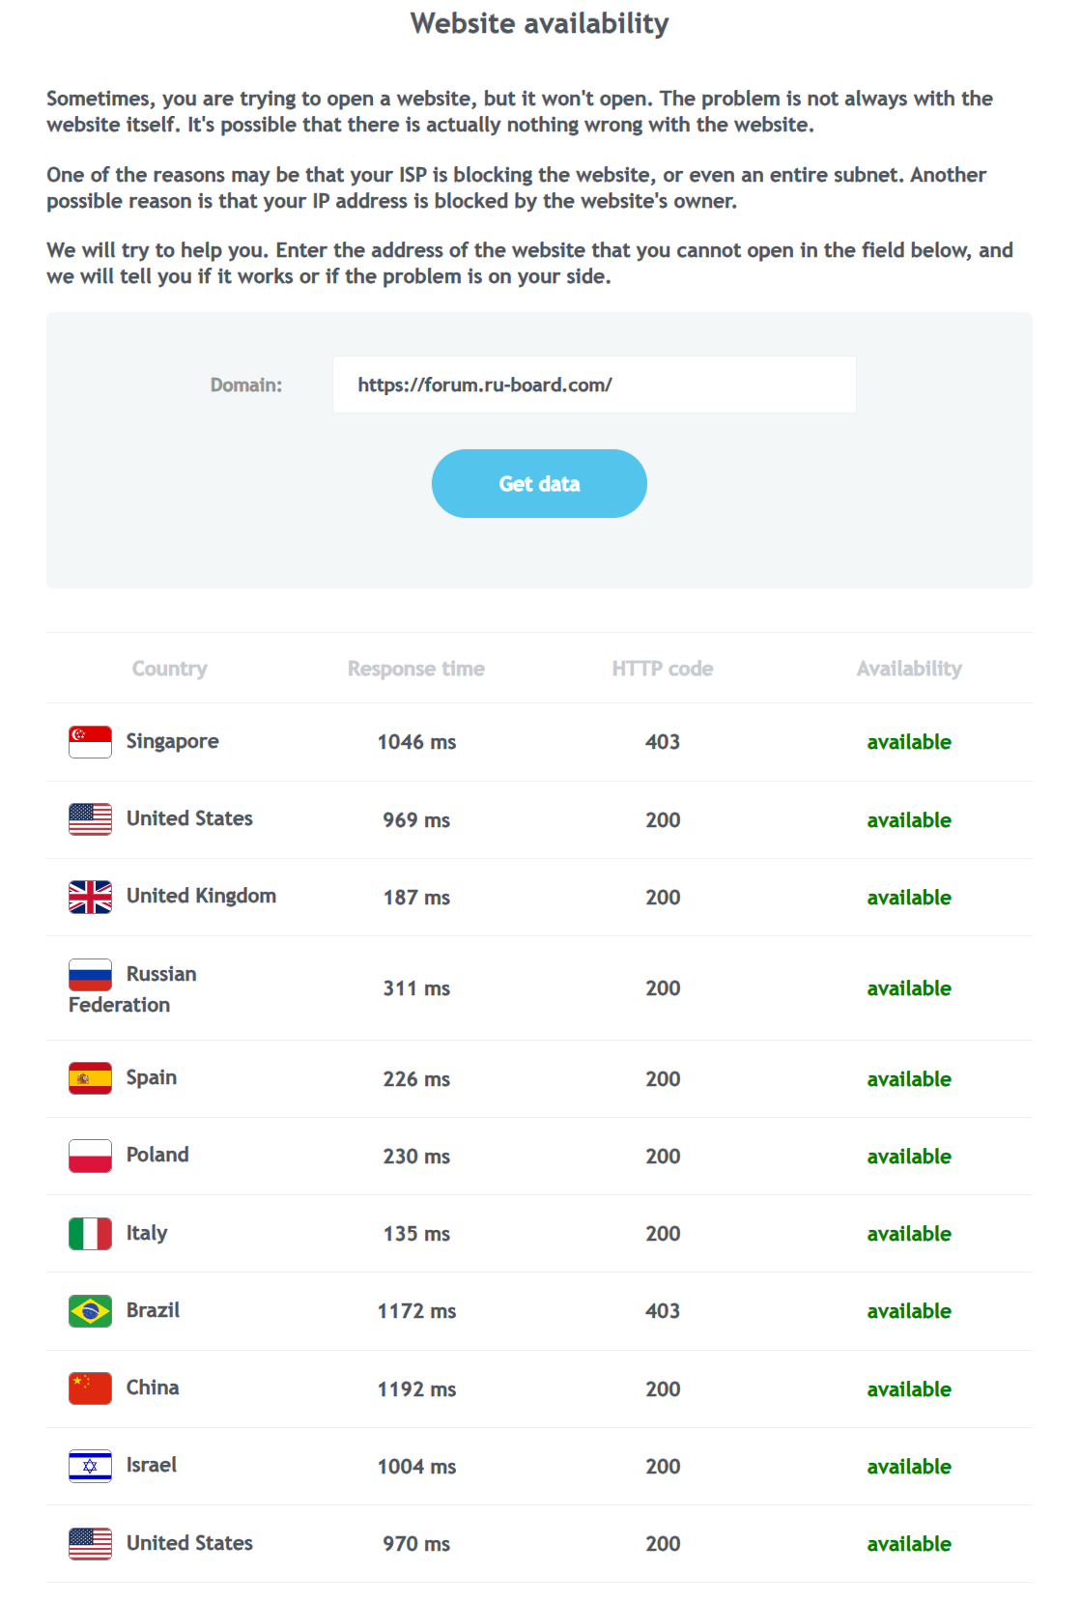Focus the Domain input field
Viewport: 1081px width, 1602px height.
[594, 385]
